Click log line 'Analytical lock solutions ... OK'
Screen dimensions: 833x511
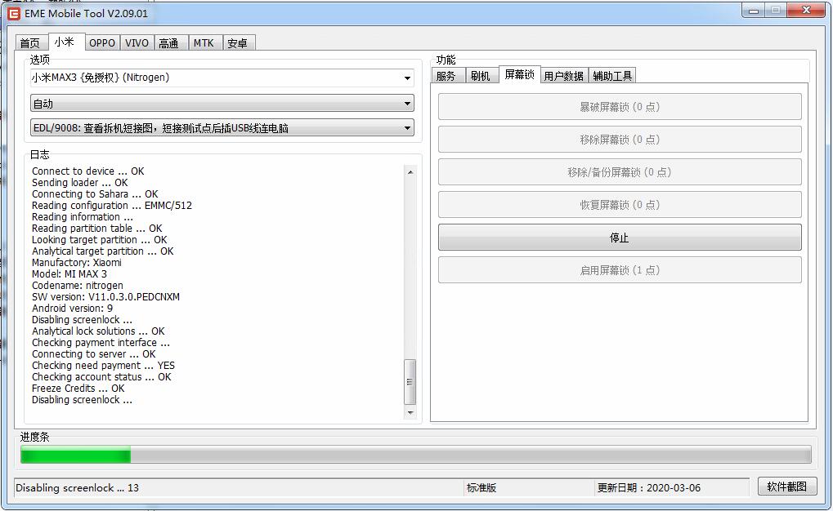(98, 331)
